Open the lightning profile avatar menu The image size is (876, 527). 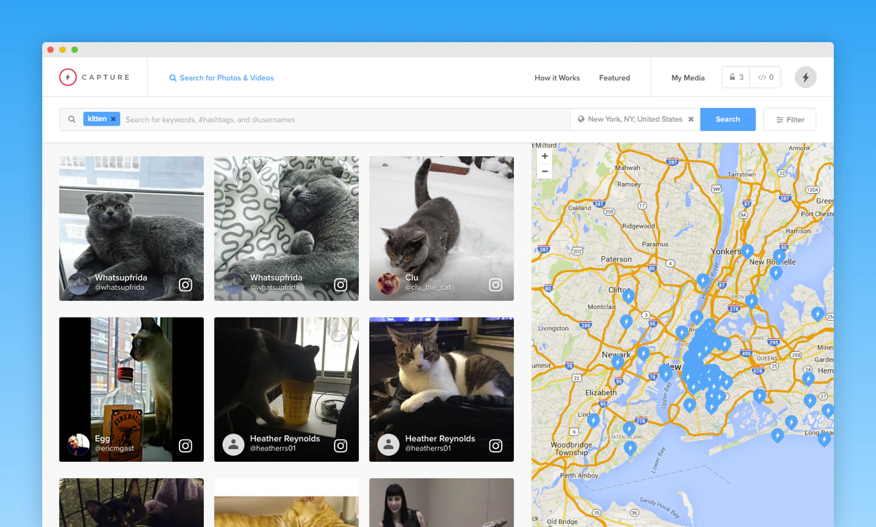coord(805,77)
